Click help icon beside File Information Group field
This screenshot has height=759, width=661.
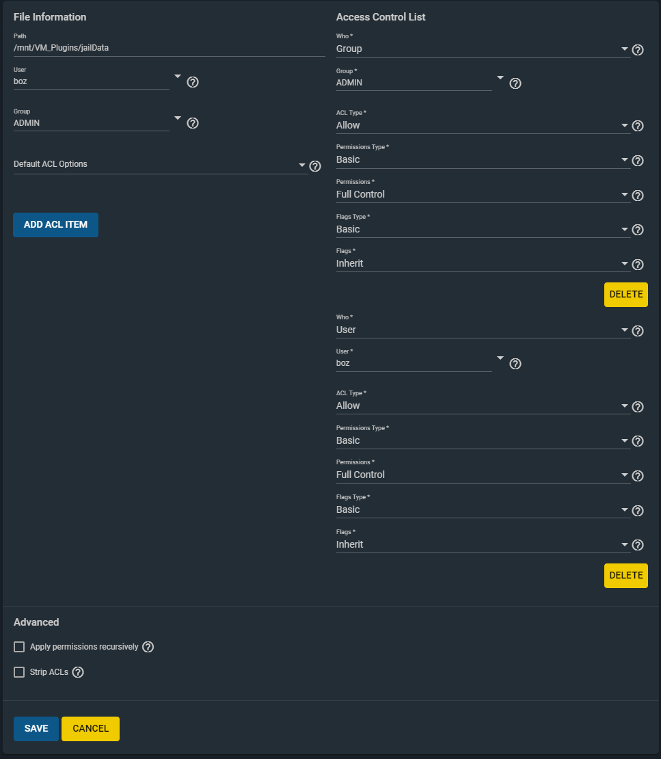click(x=193, y=123)
